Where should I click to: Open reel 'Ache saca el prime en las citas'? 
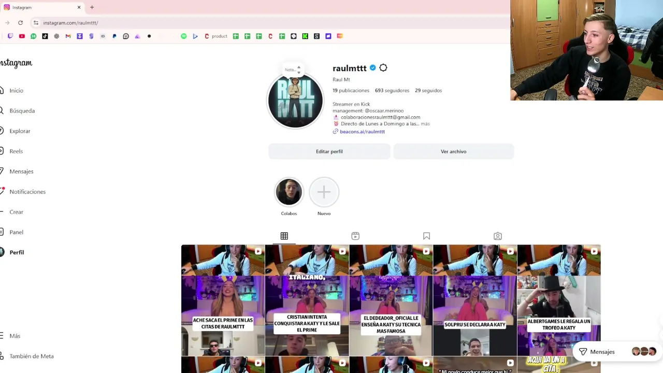(223, 300)
